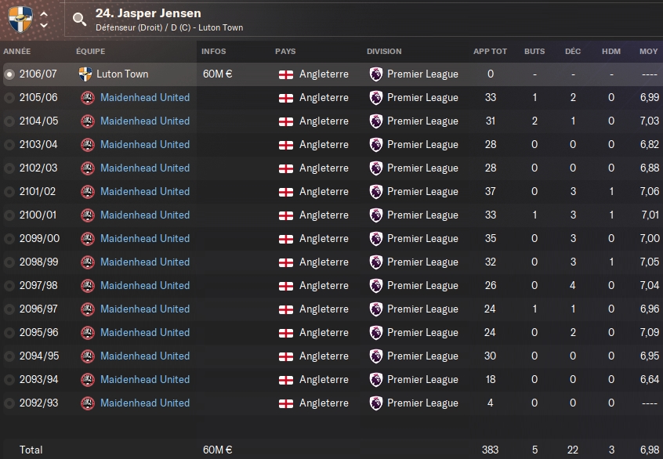Click the Maidenhead United crest in 2100/01 row

click(x=88, y=215)
